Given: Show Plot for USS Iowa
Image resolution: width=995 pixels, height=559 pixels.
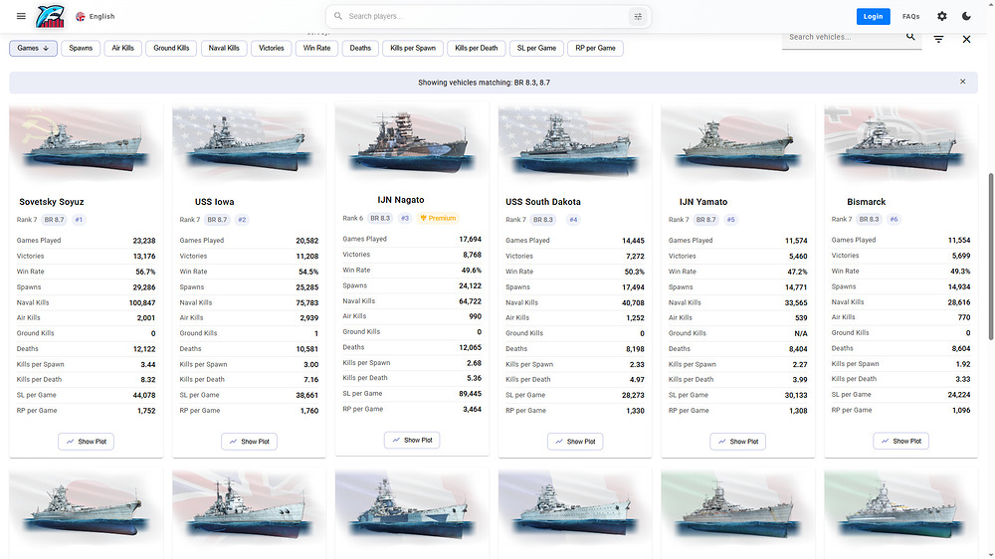Looking at the screenshot, I should pyautogui.click(x=250, y=442).
